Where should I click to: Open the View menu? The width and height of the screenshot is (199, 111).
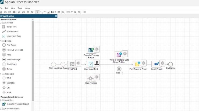(x=13, y=8)
